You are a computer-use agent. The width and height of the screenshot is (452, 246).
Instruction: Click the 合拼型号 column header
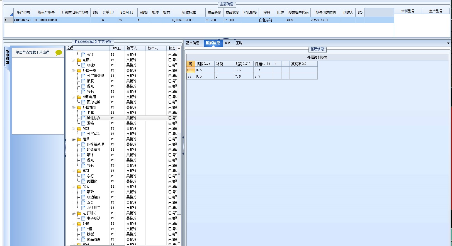click(x=408, y=11)
